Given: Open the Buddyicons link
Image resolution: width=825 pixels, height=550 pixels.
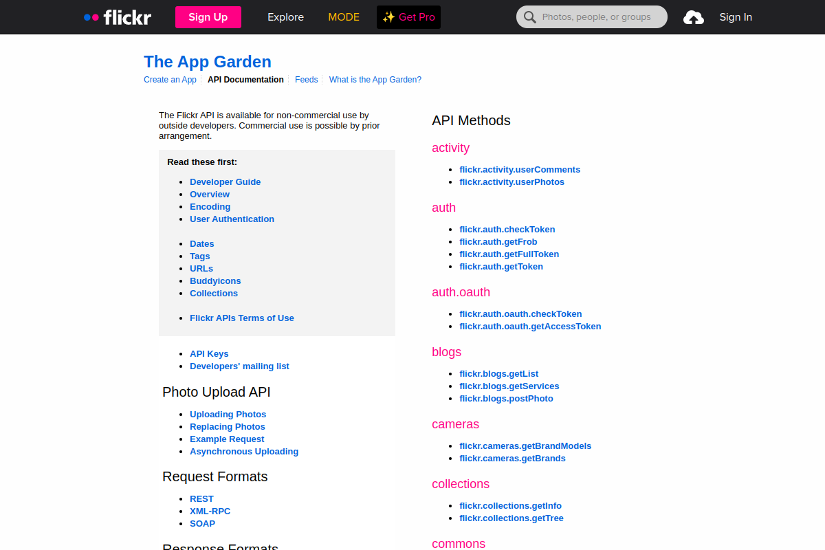Looking at the screenshot, I should 215,281.
